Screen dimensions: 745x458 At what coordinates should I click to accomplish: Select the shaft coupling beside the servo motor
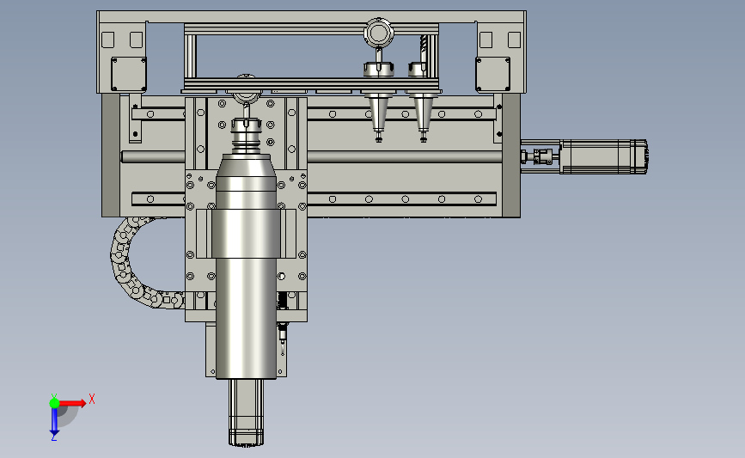click(541, 156)
